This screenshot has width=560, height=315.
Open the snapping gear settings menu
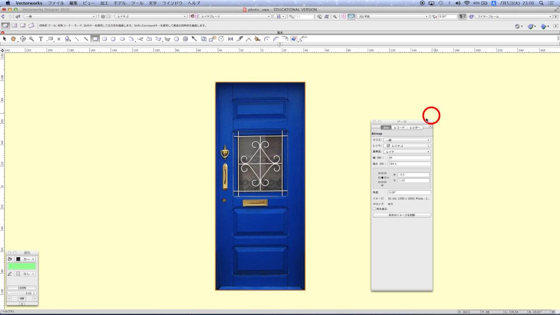(x=518, y=26)
